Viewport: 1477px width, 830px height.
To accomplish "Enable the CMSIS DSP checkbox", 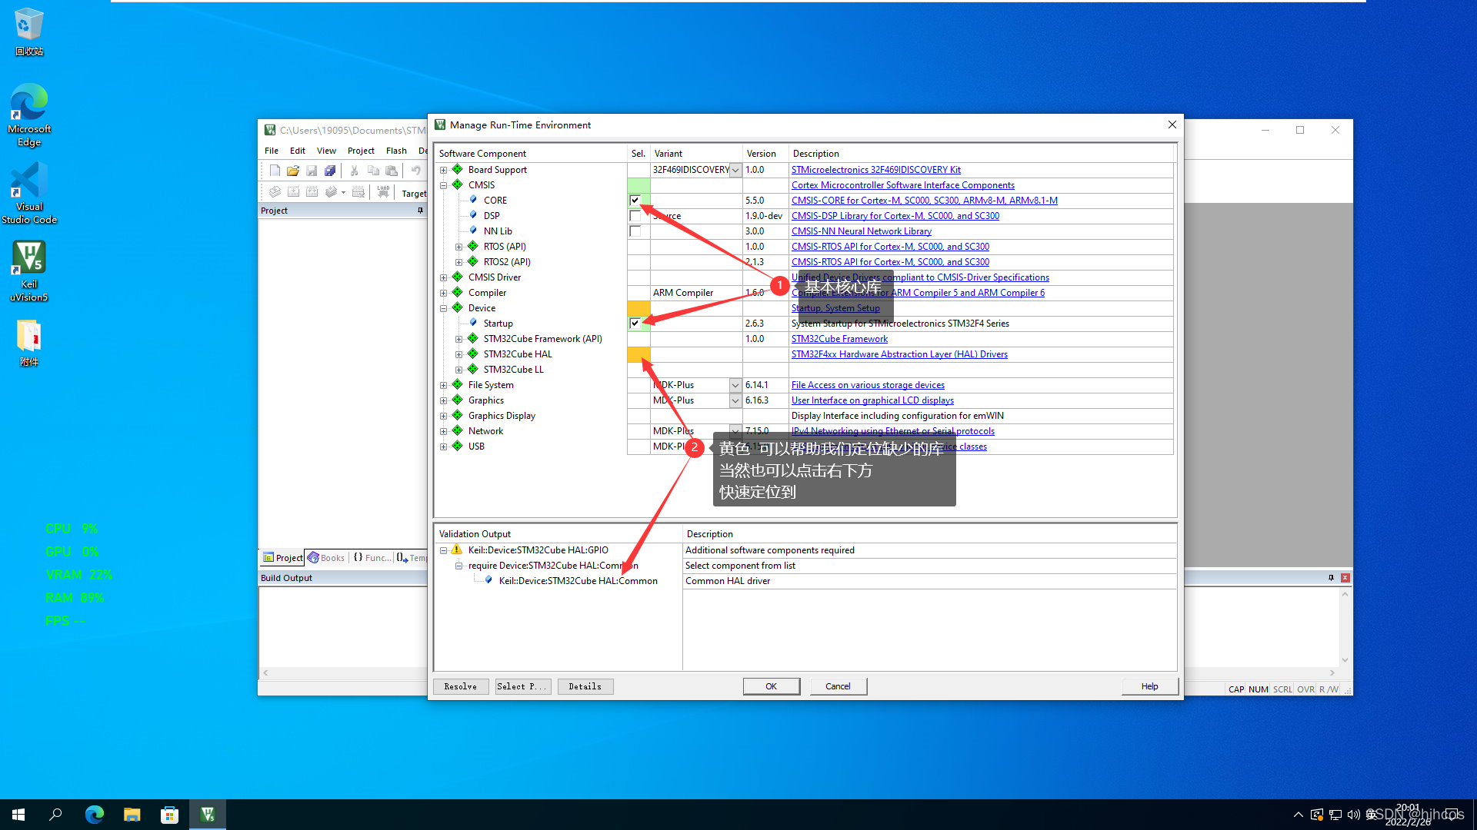I will (x=635, y=216).
